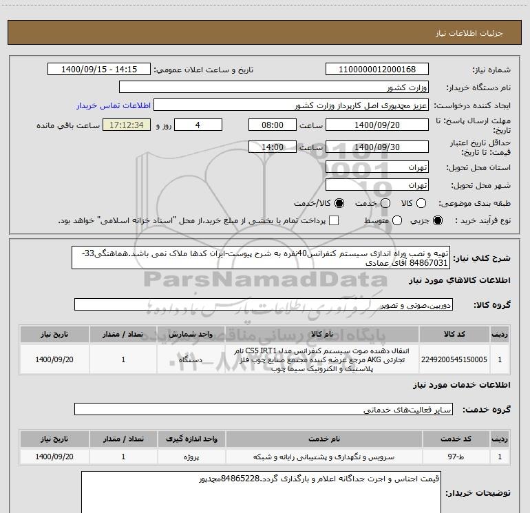Click the remaining time field 17:12:34

[x=127, y=125]
